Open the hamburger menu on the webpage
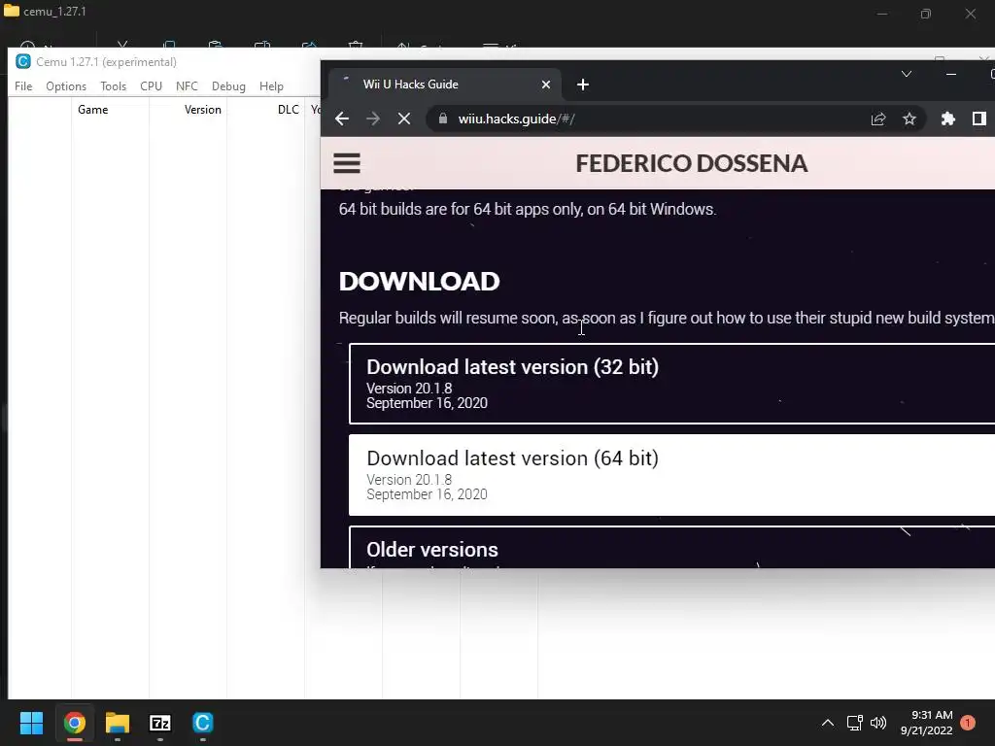995x746 pixels. (347, 163)
